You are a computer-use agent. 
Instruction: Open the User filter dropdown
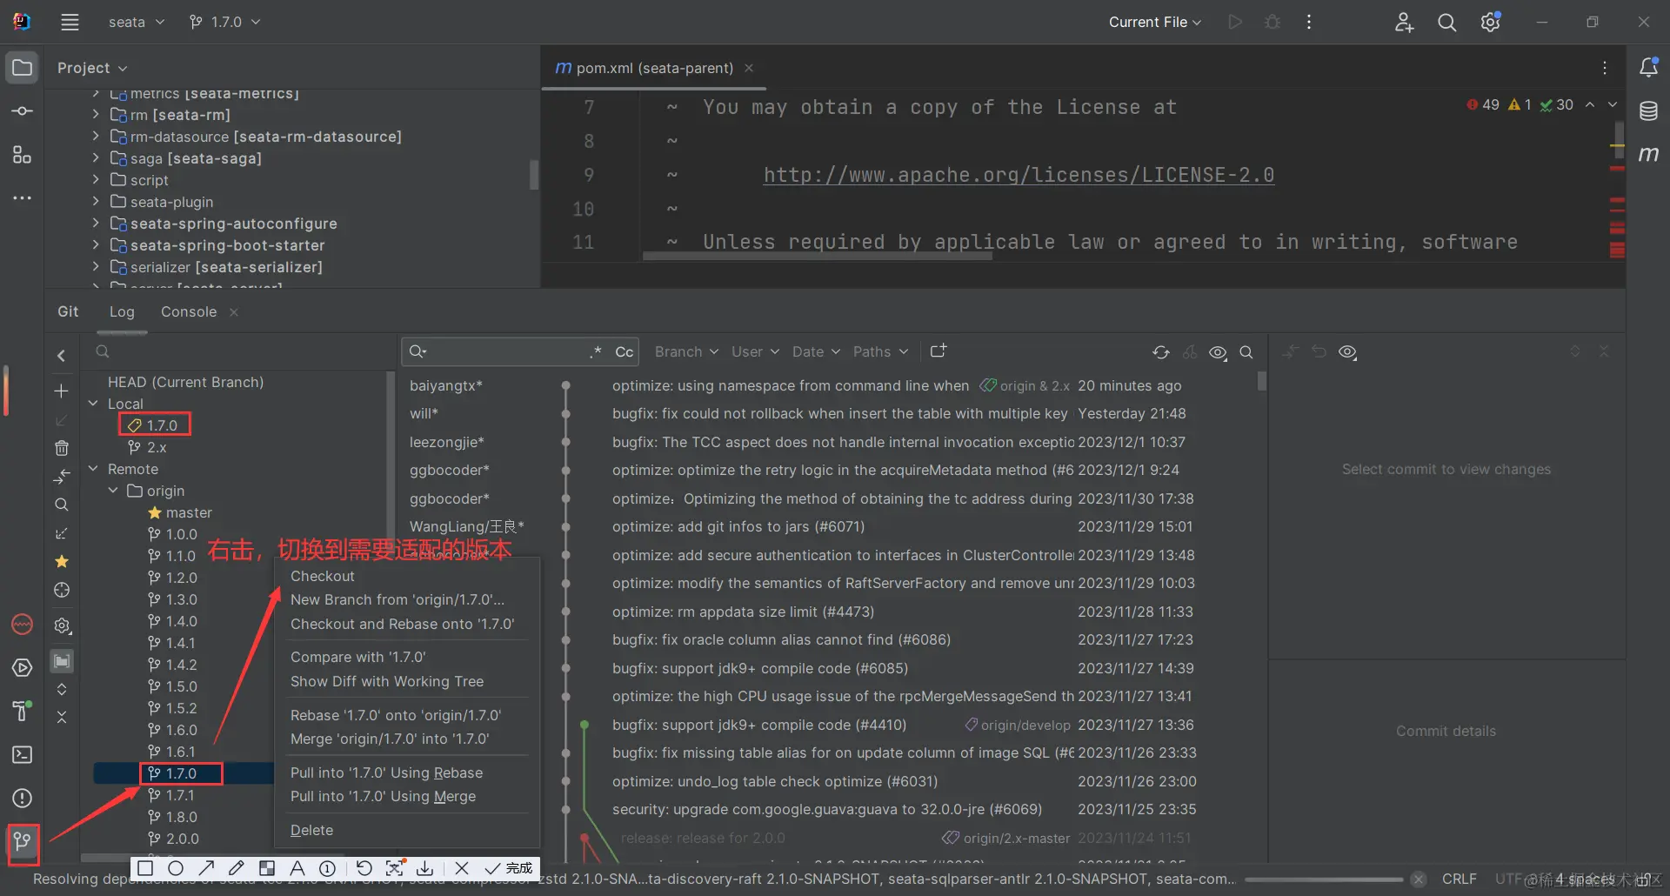[755, 351]
